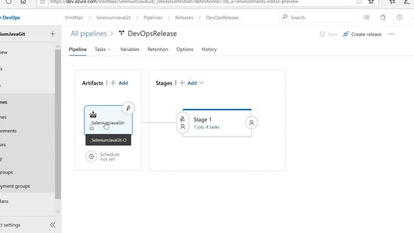Click the Search input field

(316, 17)
